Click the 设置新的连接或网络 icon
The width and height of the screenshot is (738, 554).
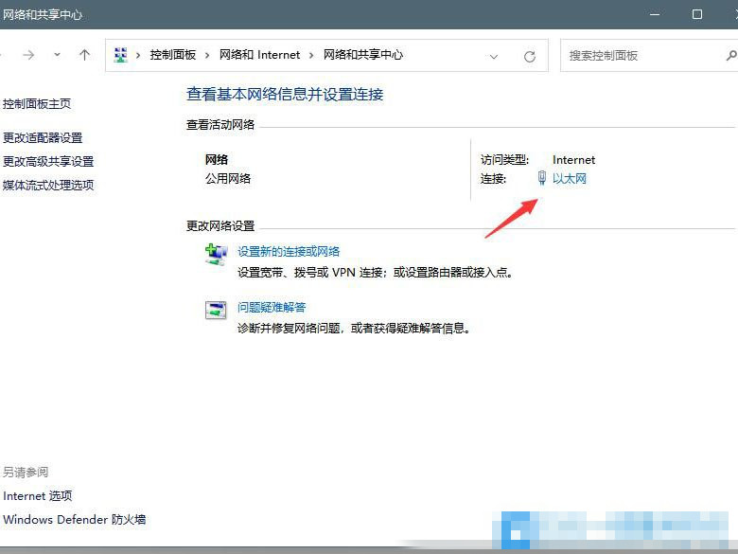(216, 254)
